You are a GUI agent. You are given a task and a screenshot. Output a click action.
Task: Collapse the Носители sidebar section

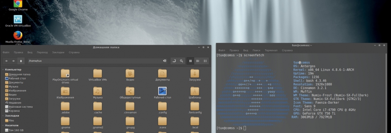[x=3, y=125]
